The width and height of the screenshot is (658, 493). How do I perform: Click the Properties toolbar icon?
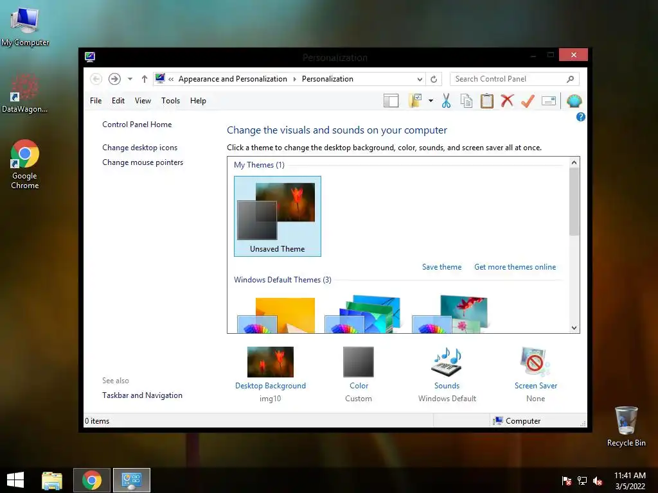[x=549, y=101]
